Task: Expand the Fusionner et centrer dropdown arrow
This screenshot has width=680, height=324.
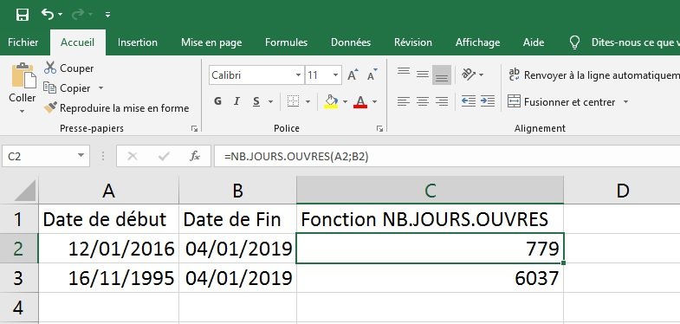Action: [625, 102]
